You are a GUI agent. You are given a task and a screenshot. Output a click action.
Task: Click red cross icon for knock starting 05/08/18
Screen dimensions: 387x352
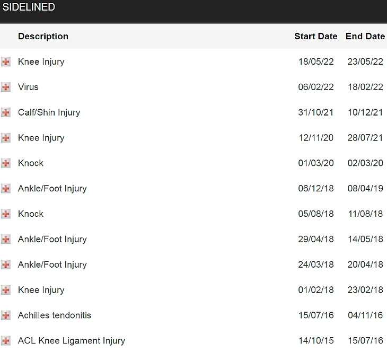pos(6,214)
